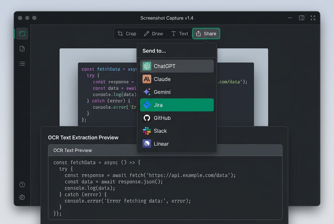The height and width of the screenshot is (224, 334).
Task: Select the Crop tool
Action: point(127,34)
